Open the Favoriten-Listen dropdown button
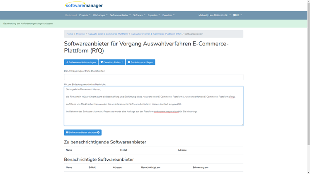The width and height of the screenshot is (310, 174). point(112,62)
